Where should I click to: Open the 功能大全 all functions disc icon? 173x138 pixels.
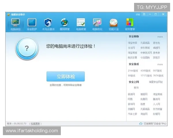(x=114, y=25)
